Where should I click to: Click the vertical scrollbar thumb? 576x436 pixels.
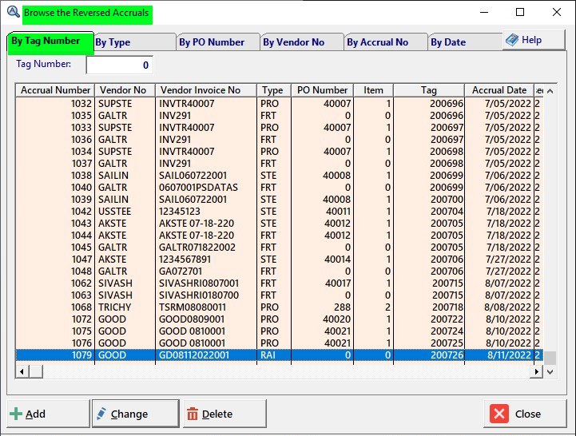tap(550, 358)
